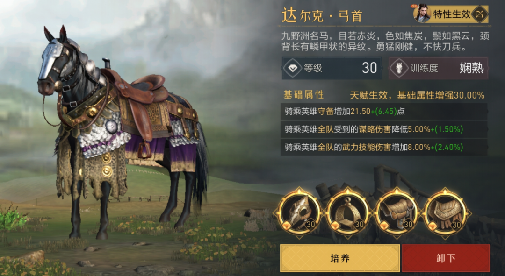Click the horse head icon beside 训练度
Image resolution: width=505 pixels, height=276 pixels.
point(399,68)
